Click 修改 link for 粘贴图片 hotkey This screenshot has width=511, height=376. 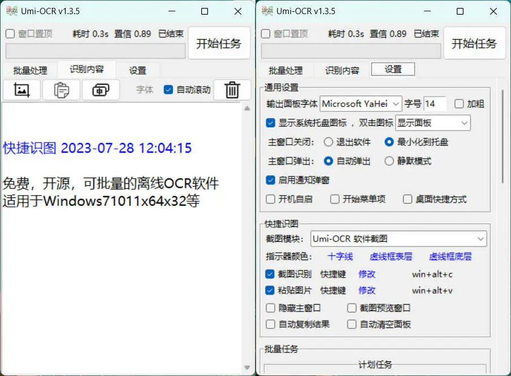(x=367, y=290)
